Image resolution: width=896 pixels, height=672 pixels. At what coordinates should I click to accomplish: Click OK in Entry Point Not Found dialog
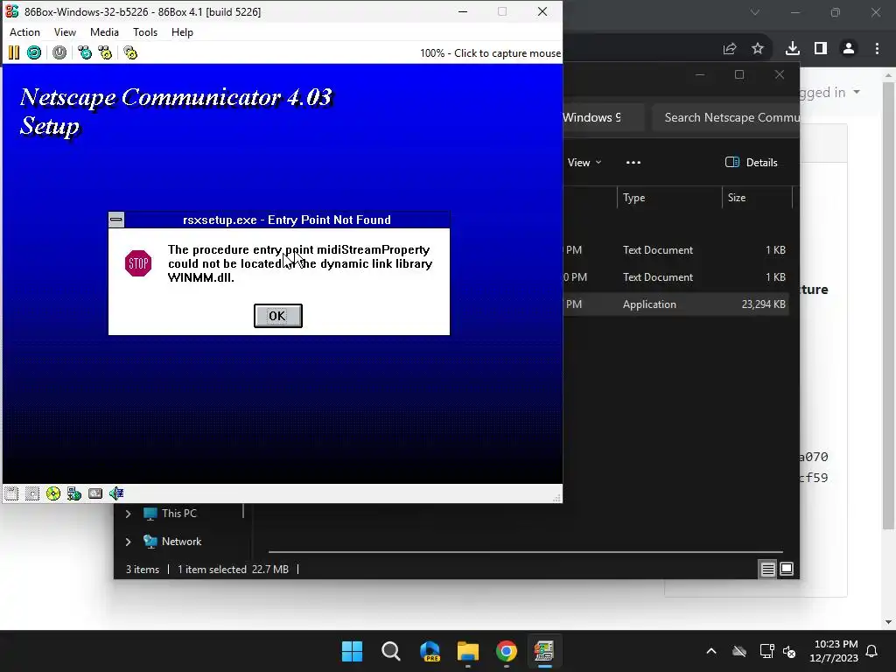click(x=277, y=316)
